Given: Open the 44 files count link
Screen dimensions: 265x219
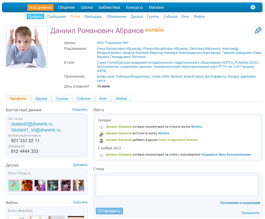Looking at the screenshot, I should [20, 211].
